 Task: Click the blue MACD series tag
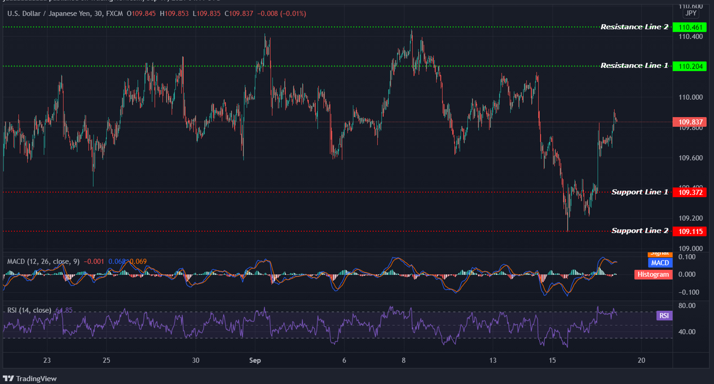660,263
